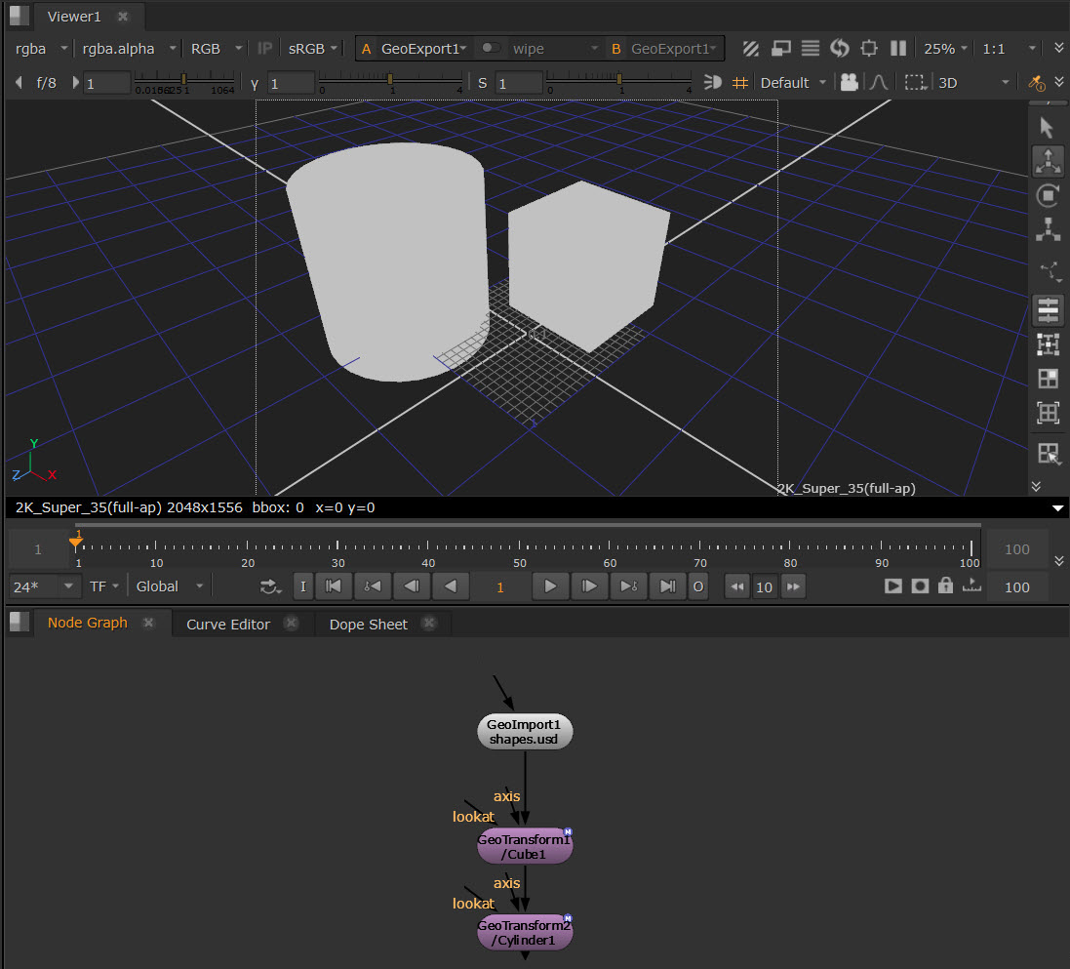Jump to last frame button

(667, 586)
